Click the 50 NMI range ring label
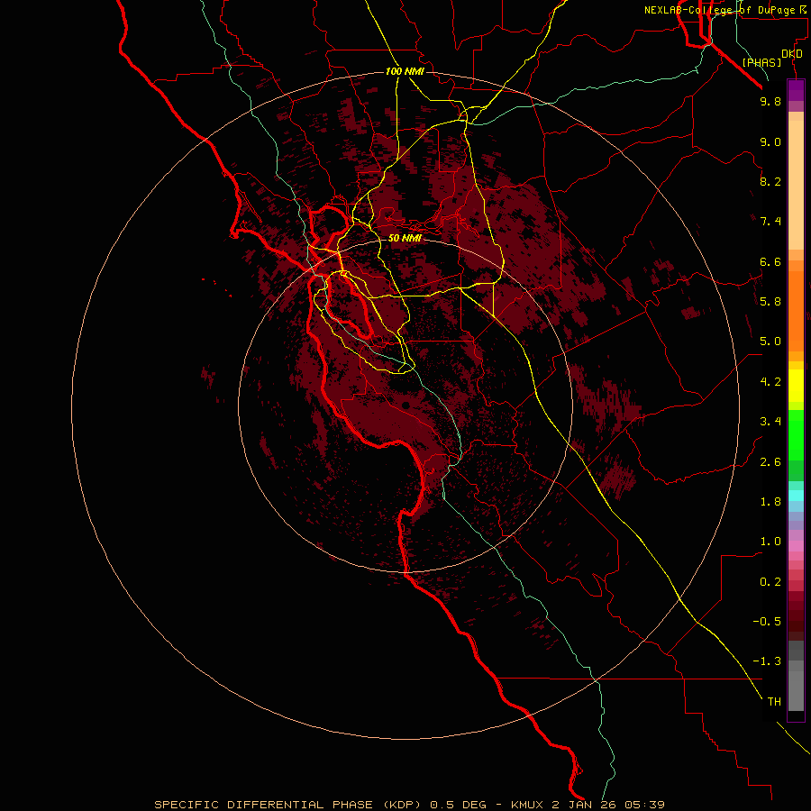 (x=405, y=238)
